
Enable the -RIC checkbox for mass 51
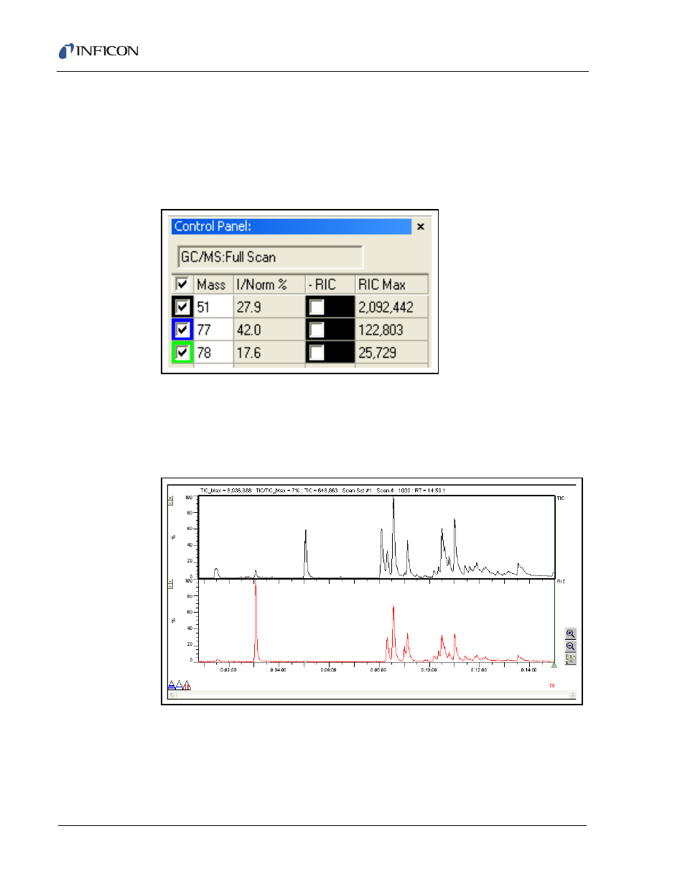[x=317, y=307]
